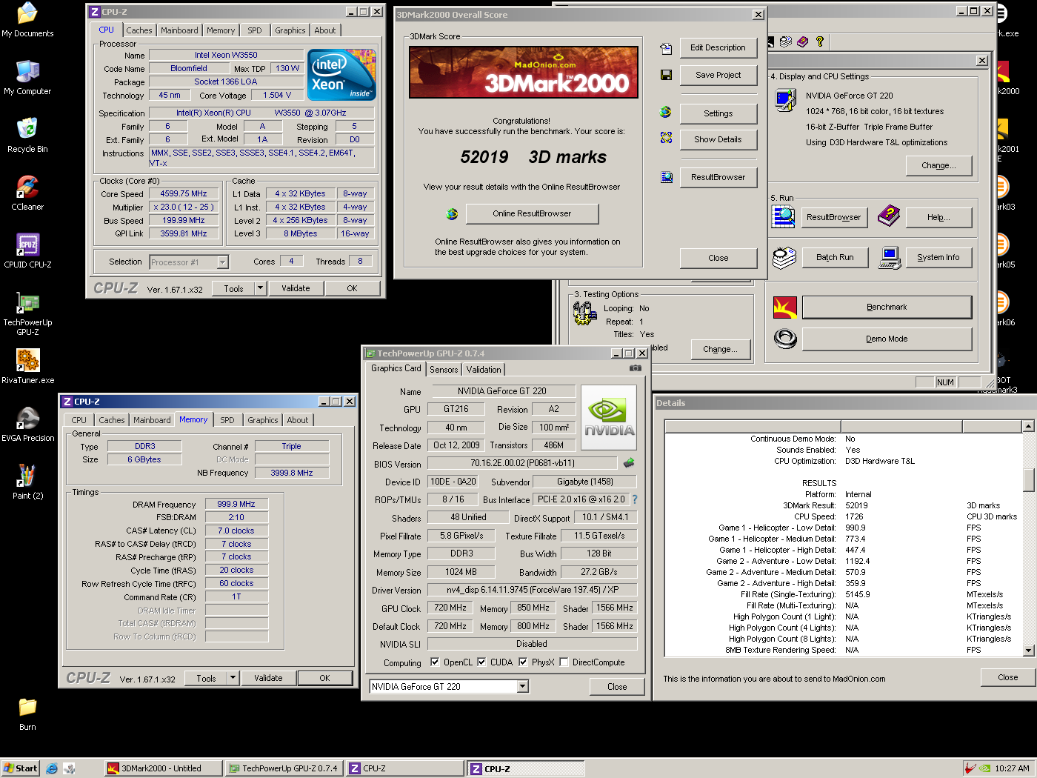Toggle DirectCompute checkbox in GPU-Z
Viewport: 1037px width, 778px height.
(x=564, y=662)
